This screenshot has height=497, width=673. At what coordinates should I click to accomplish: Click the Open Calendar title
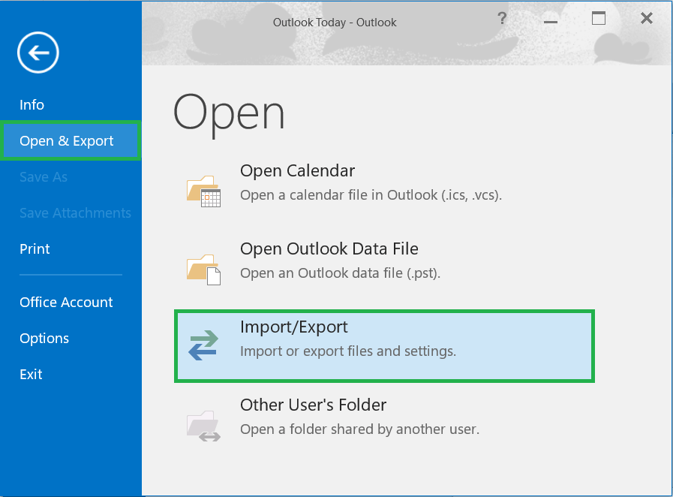click(297, 171)
